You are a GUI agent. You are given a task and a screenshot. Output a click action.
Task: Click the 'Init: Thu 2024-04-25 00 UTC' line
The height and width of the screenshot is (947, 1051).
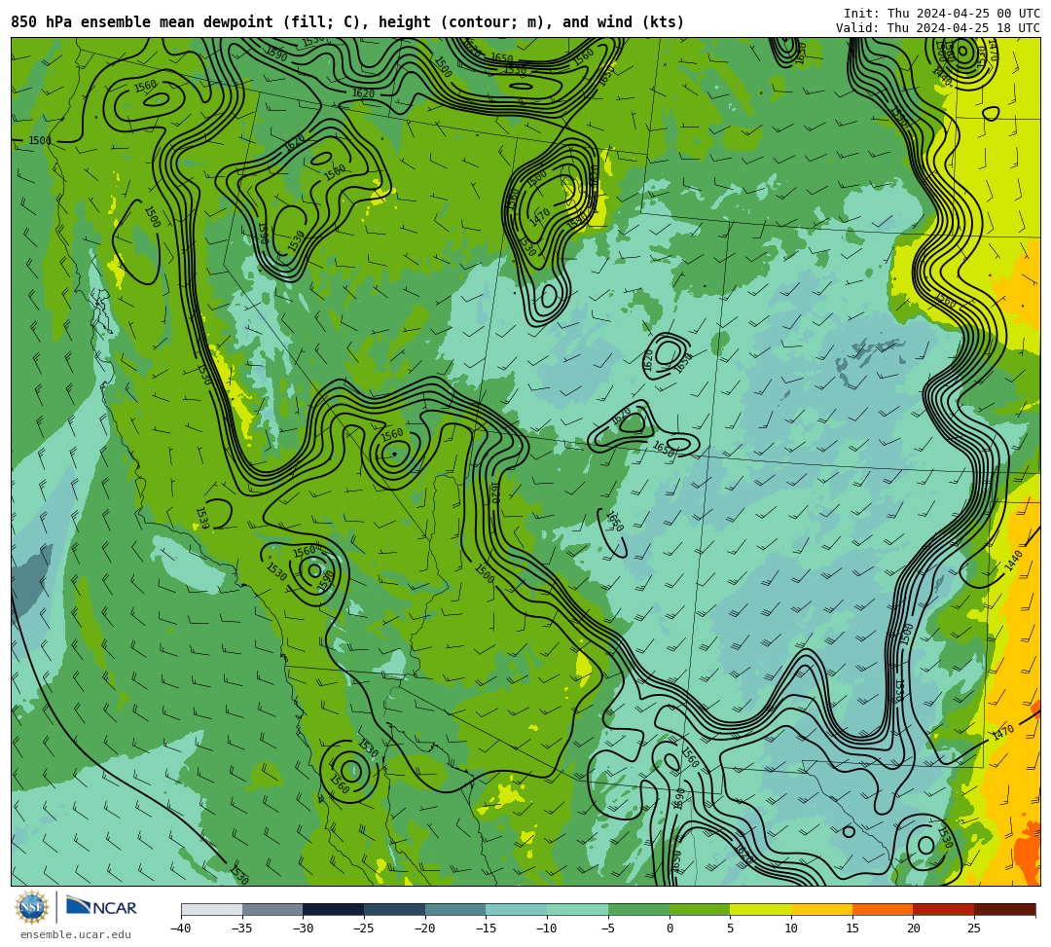(x=942, y=14)
